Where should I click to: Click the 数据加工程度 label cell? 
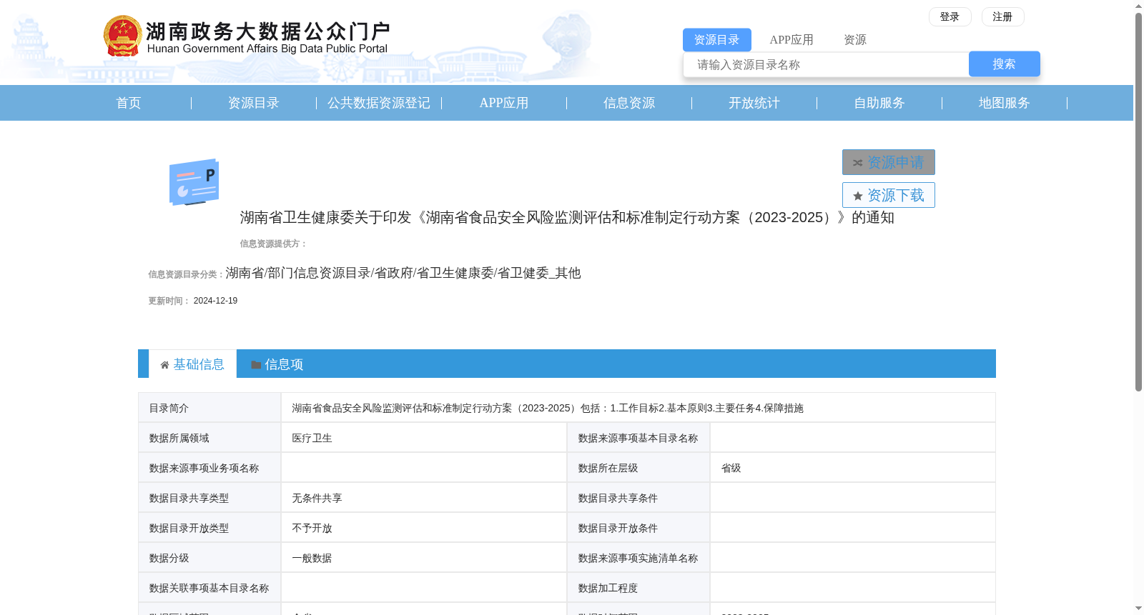(x=638, y=588)
